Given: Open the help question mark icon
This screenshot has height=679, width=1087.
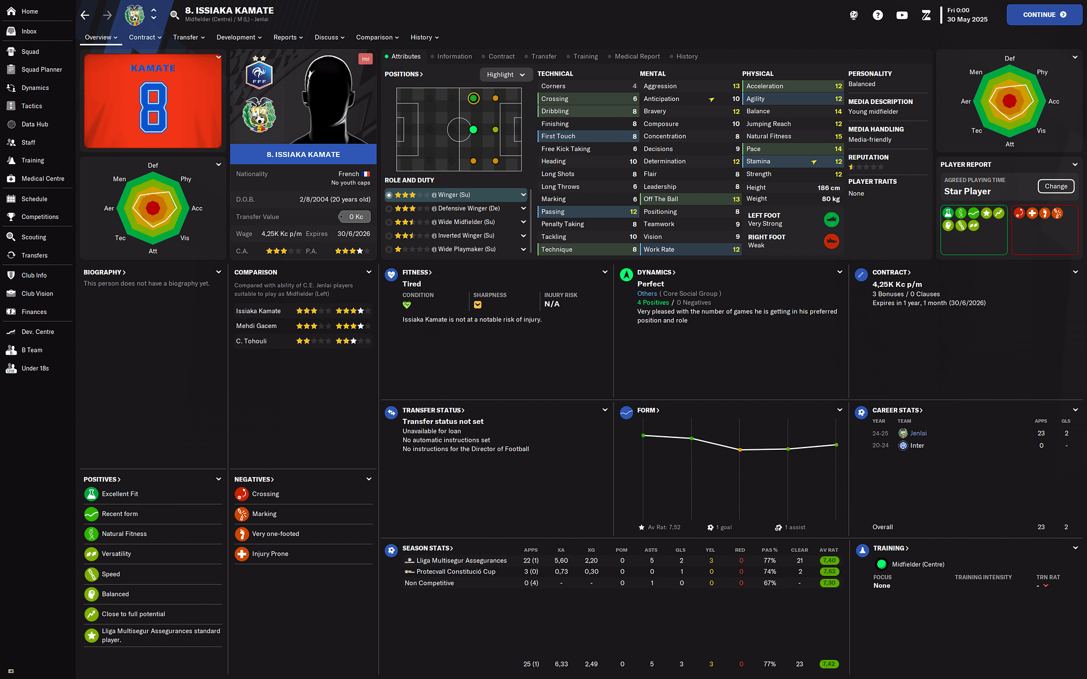Looking at the screenshot, I should (x=878, y=15).
